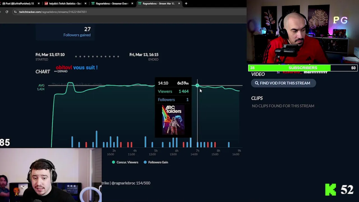This screenshot has height=202, width=359.
Task: Click 'NO CLIPS FOUND FOR THIS STREAM' text
Action: (283, 106)
